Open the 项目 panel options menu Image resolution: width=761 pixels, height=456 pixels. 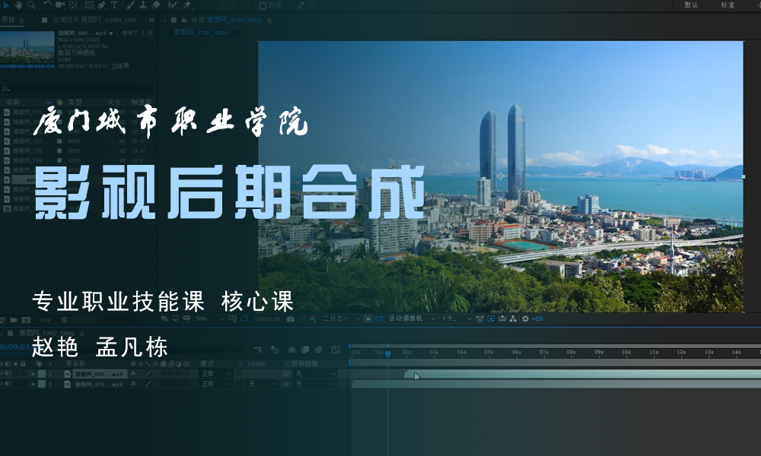(x=21, y=21)
